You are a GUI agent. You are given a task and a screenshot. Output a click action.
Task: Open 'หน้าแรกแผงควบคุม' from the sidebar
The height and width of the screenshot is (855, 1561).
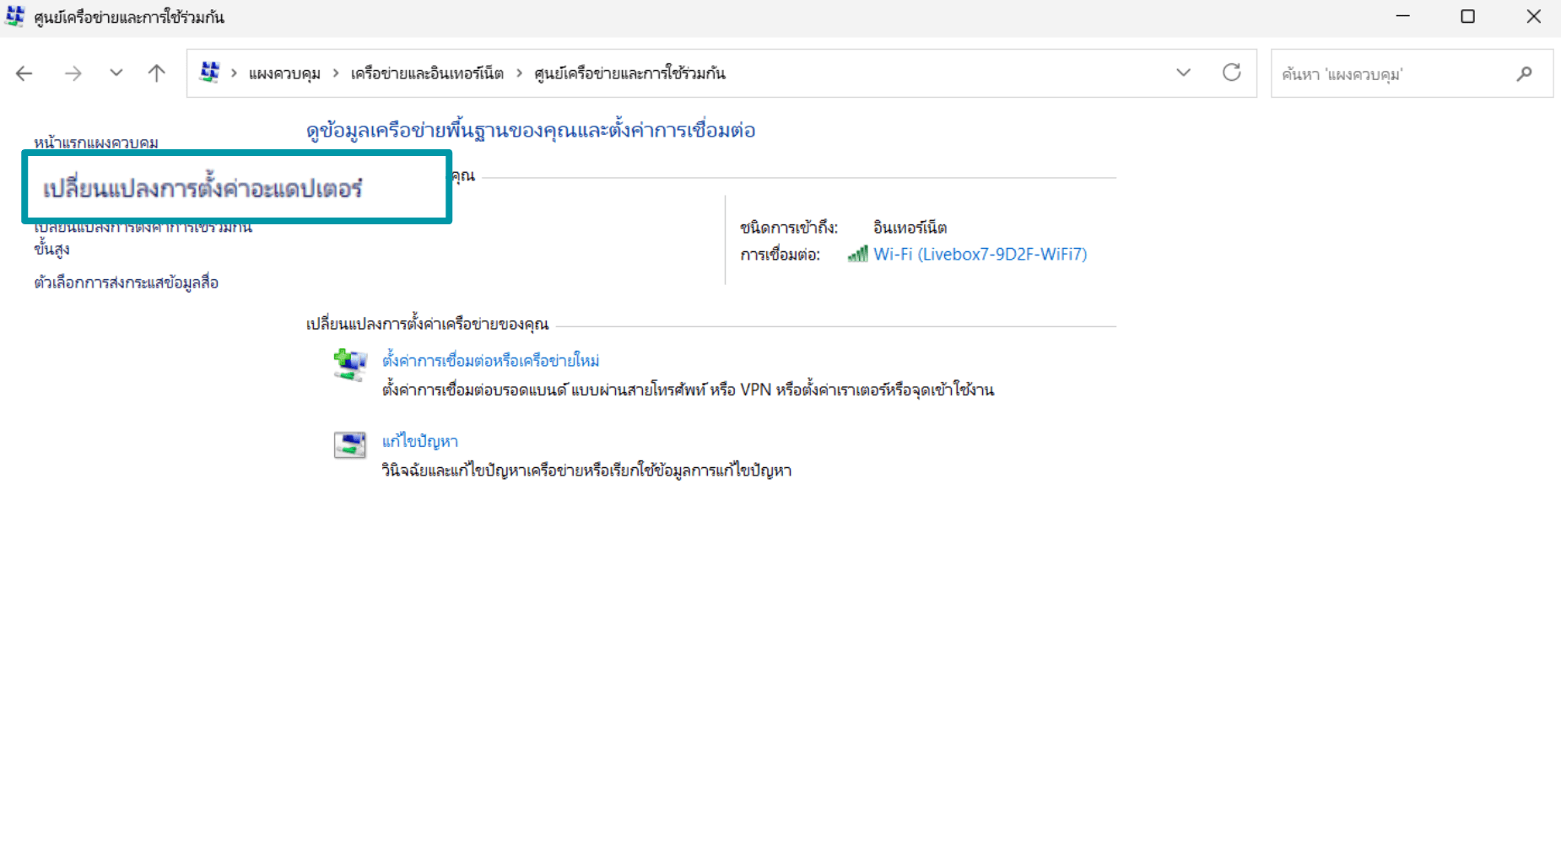pos(95,142)
